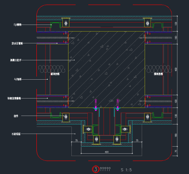This screenshot has width=189, height=174.
Task: Click the circled number 3 detail marker
Action: [x=95, y=169]
